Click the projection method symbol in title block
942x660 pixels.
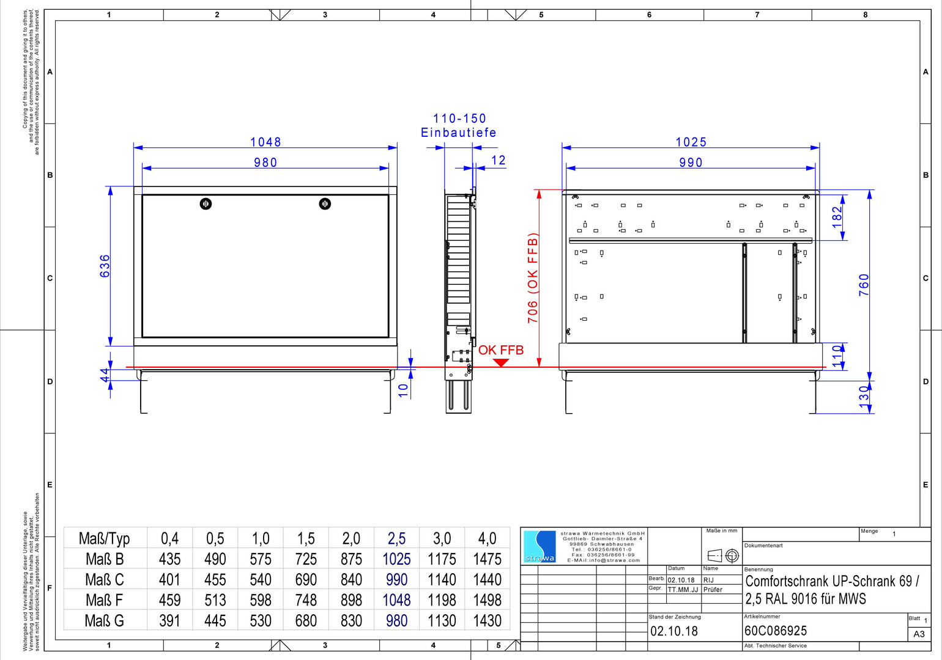pyautogui.click(x=723, y=555)
